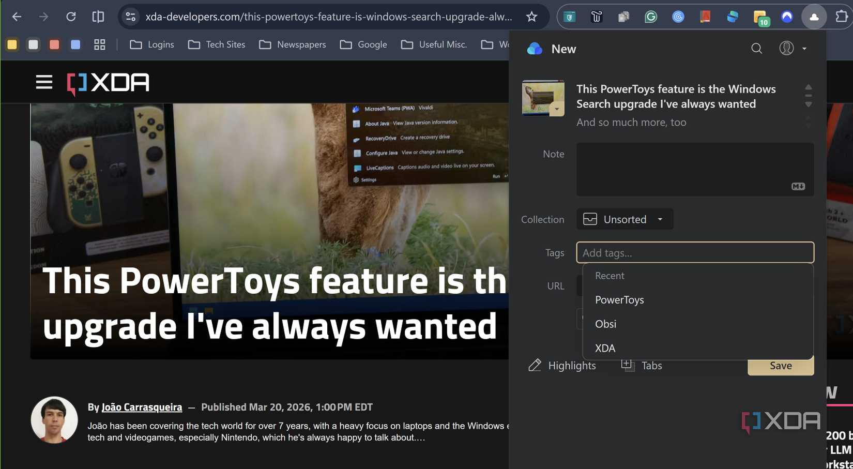This screenshot has height=469, width=853.
Task: Click the Save button
Action: [x=780, y=366]
